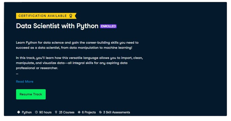The height and width of the screenshot is (121, 231).
Task: Click the paragraph starting 'In this track'
Action: [x=80, y=63]
